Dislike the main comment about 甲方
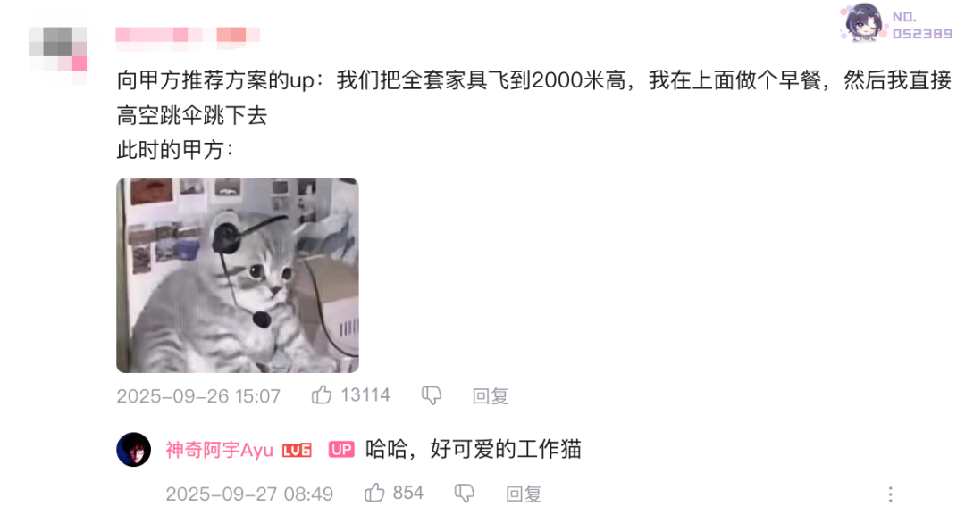The image size is (965, 523). pyautogui.click(x=432, y=395)
